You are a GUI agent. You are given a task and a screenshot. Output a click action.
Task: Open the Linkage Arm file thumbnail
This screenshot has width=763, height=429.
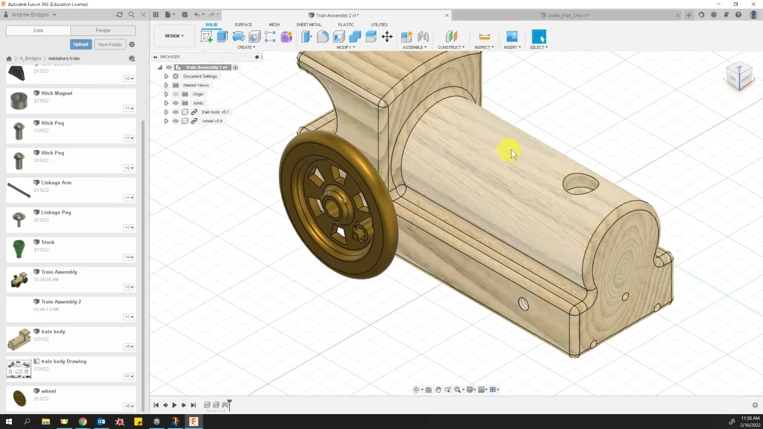click(19, 190)
